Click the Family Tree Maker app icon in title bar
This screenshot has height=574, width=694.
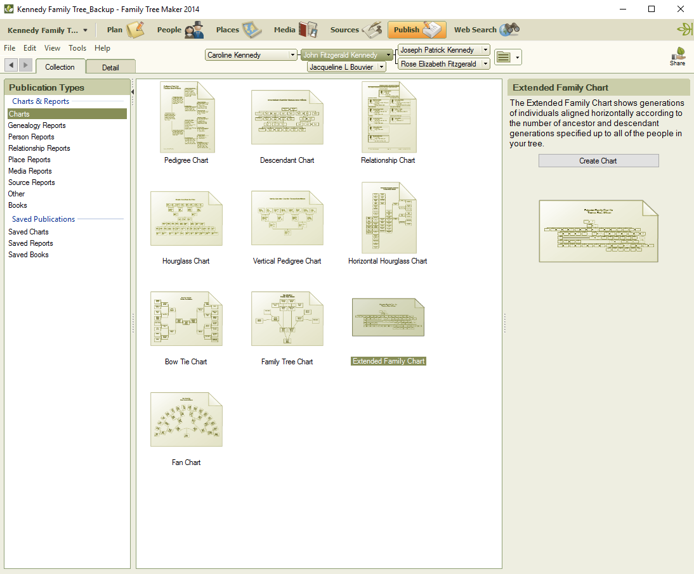[x=9, y=9]
